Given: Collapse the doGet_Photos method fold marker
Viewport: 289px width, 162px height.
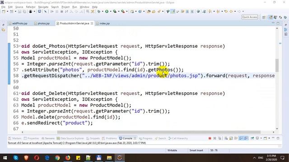Looking at the screenshot, I should tap(19, 45).
